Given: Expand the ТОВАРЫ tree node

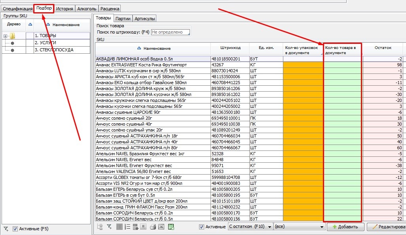Looking at the screenshot, I should pyautogui.click(x=6, y=36).
